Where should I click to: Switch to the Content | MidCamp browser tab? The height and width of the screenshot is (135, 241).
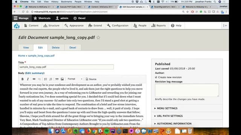102,7
